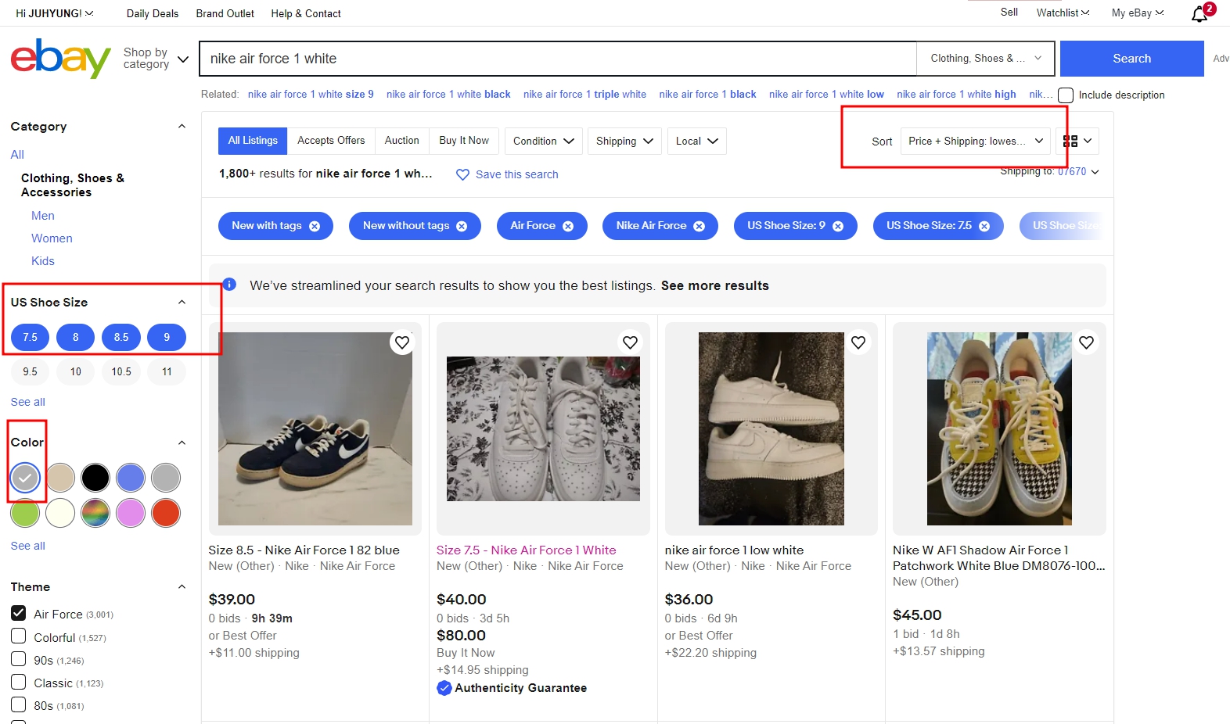Change the Shipping to 07670 location
Image resolution: width=1230 pixels, height=724 pixels.
click(1078, 171)
